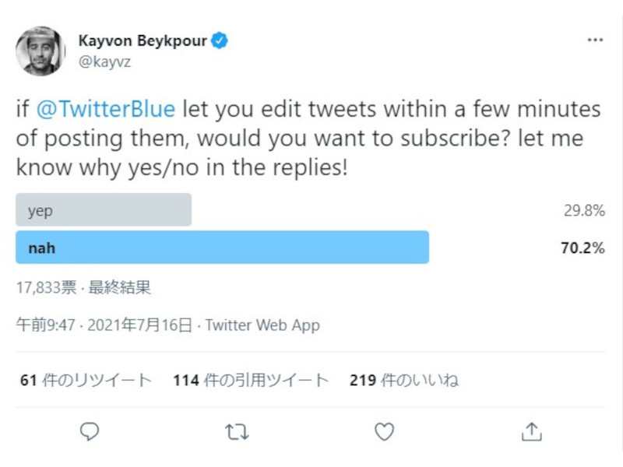Click the 'yep' poll result bar
The image size is (623, 467).
click(104, 210)
